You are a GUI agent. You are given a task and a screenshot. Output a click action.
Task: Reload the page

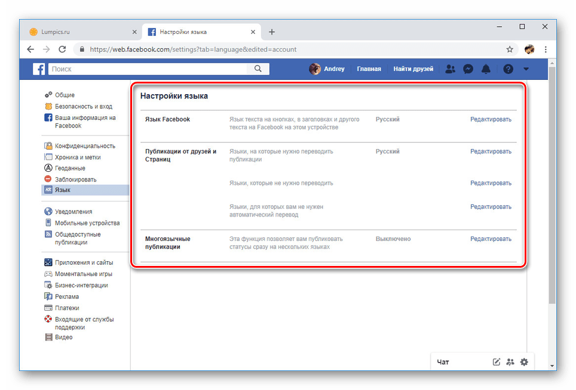click(63, 49)
